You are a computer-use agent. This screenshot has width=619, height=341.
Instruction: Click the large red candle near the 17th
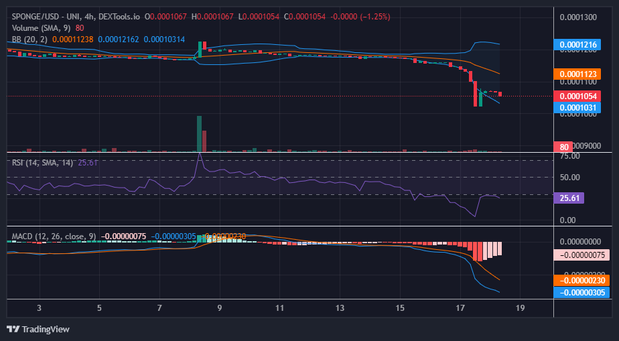pos(476,94)
